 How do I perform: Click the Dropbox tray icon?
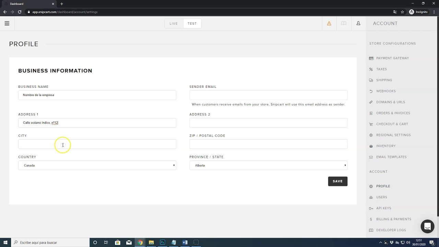(x=392, y=243)
